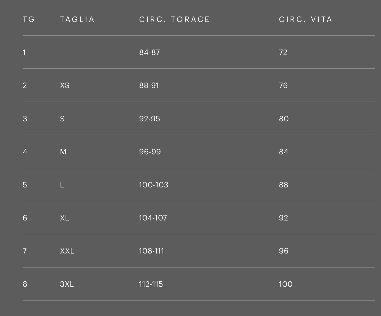The height and width of the screenshot is (316, 381).
Task: Select the 104-107 chest measurement
Action: point(153,218)
